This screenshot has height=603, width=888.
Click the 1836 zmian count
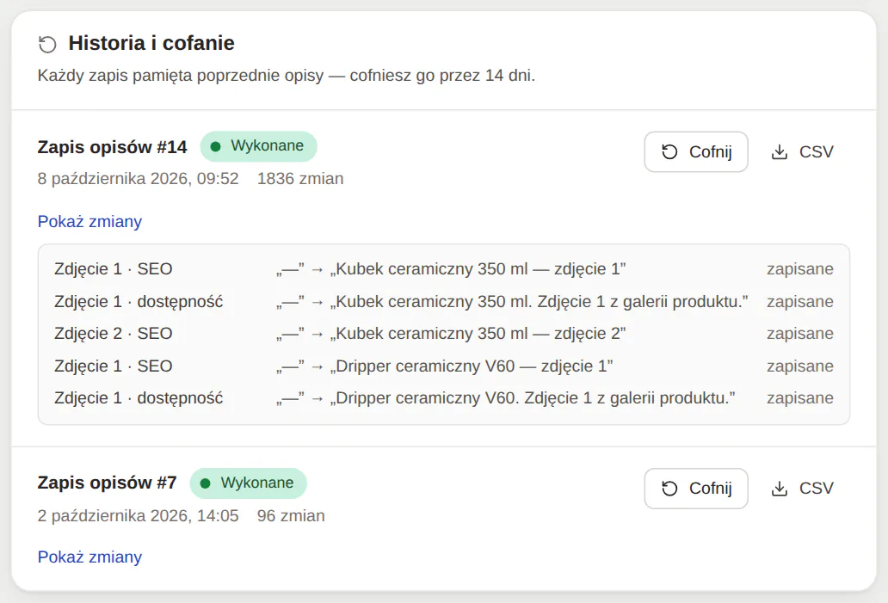pos(300,179)
